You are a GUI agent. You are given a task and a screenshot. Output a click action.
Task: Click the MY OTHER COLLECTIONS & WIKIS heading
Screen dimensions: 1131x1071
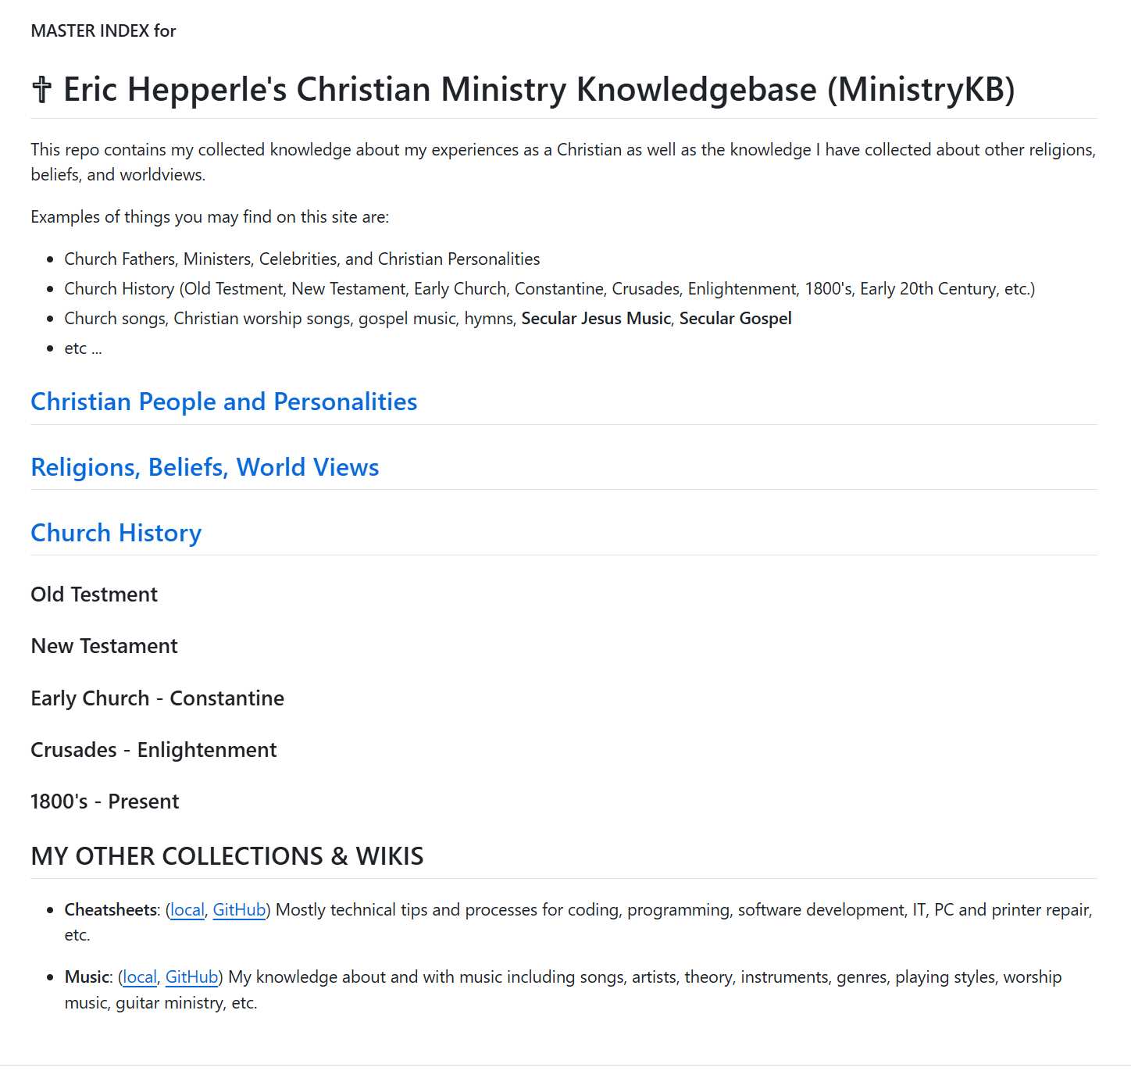[227, 856]
